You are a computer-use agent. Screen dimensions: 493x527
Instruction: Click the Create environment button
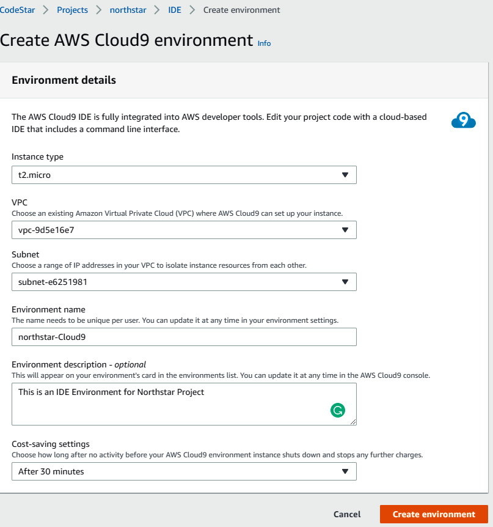click(x=434, y=514)
